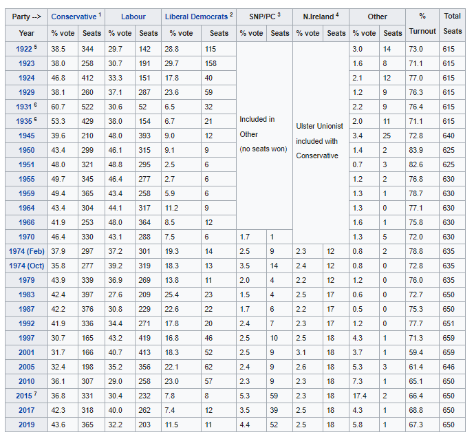
Task: Open the 2001 election link
Action: coord(27,352)
